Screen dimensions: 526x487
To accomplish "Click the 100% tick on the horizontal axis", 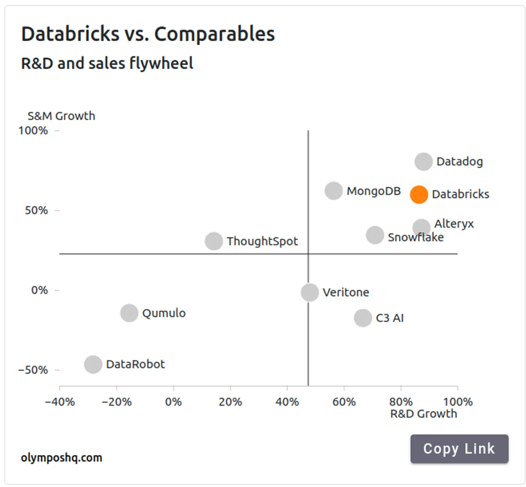I will coord(458,402).
